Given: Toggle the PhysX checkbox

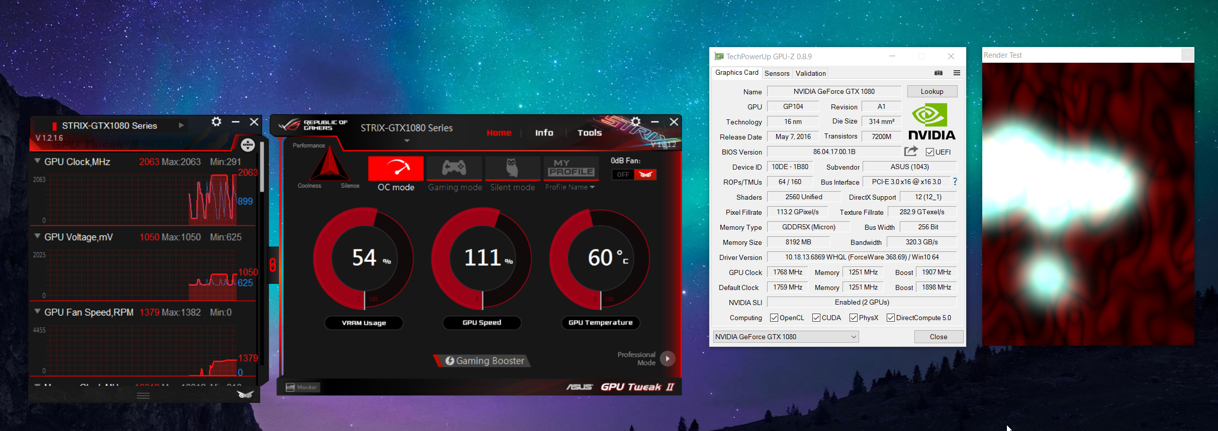Looking at the screenshot, I should [x=854, y=318].
